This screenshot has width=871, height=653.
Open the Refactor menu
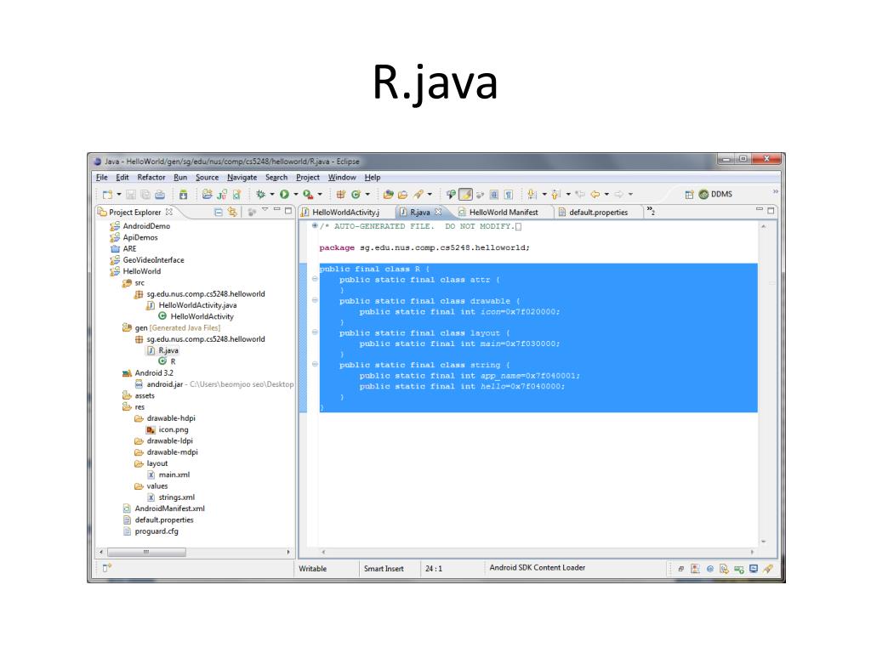(x=151, y=177)
